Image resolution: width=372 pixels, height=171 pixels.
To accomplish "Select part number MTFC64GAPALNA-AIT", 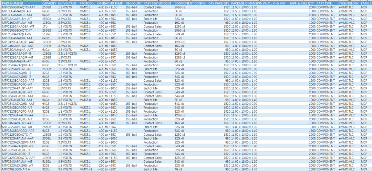I will pos(21,161).
